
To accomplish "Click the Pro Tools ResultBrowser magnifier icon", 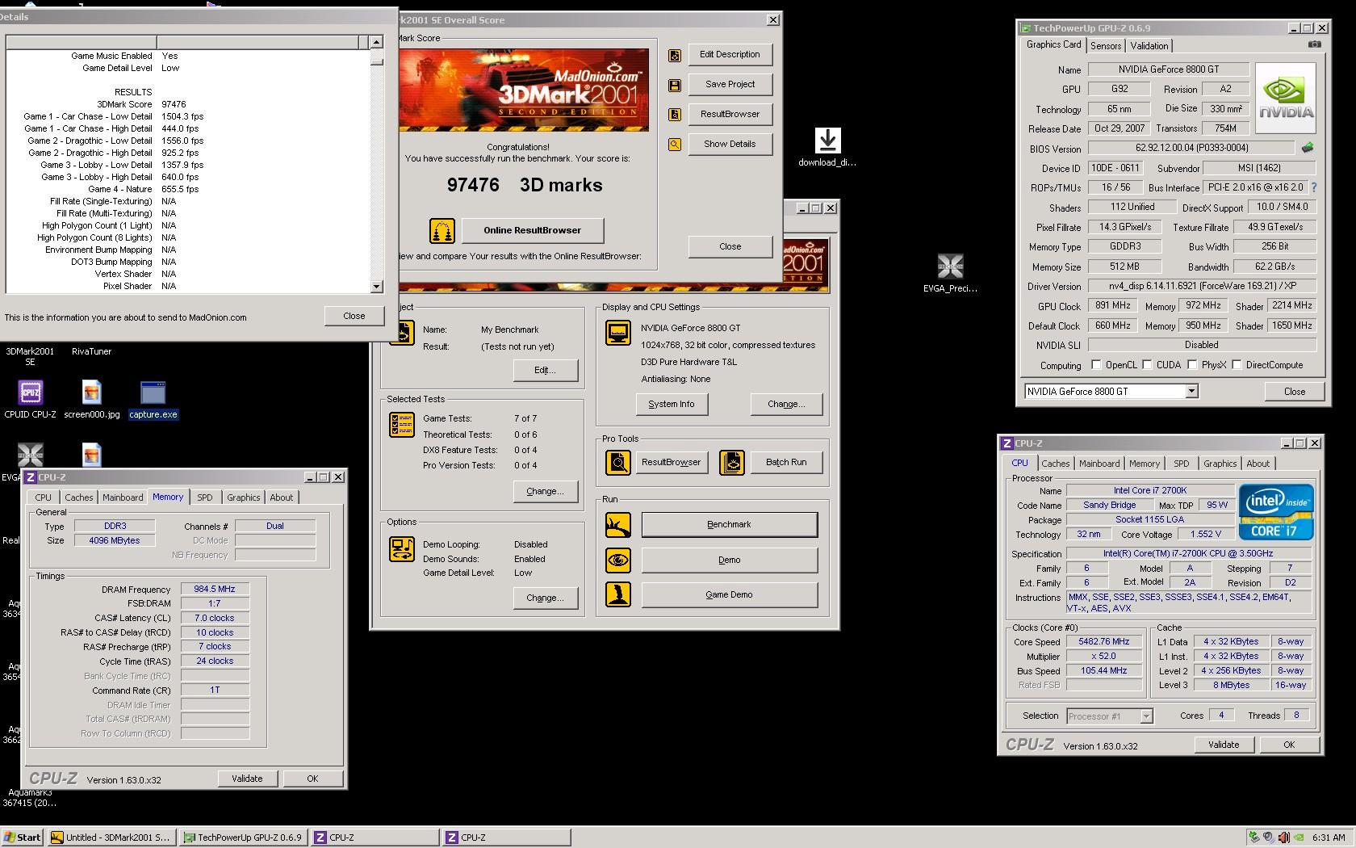I will (618, 463).
